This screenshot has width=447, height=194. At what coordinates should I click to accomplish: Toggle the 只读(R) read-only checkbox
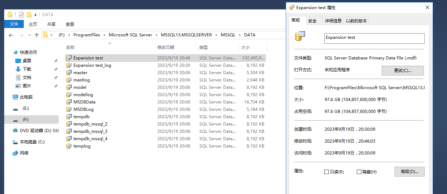(x=327, y=172)
